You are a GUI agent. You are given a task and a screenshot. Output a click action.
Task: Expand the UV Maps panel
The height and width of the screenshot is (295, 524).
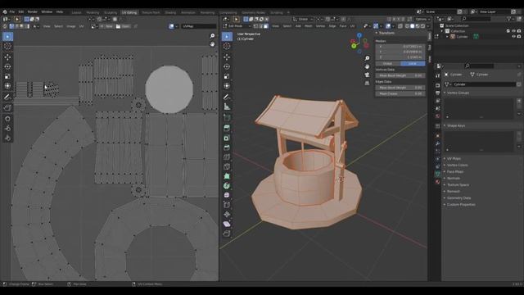(454, 158)
